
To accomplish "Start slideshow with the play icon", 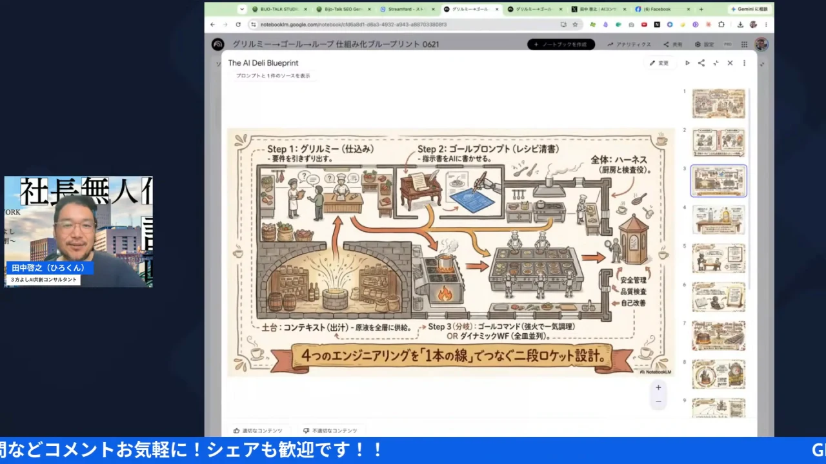I will [687, 63].
